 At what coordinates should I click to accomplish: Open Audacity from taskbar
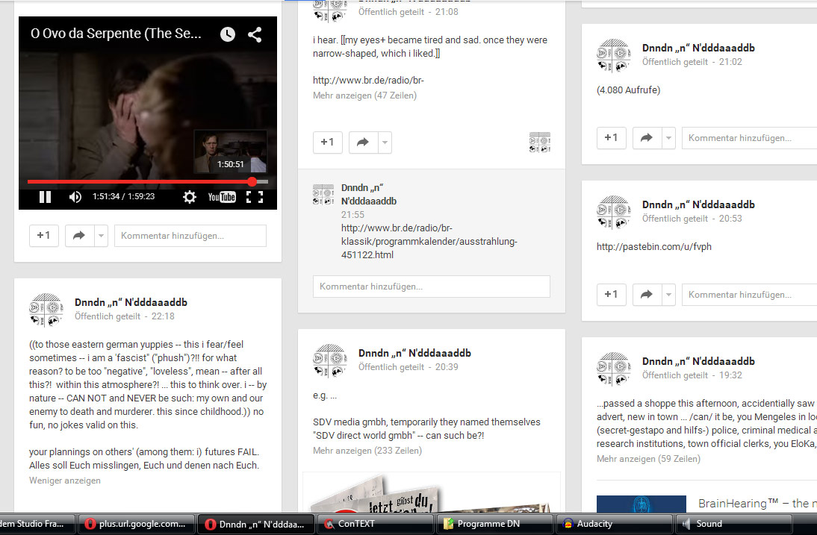pyautogui.click(x=614, y=524)
